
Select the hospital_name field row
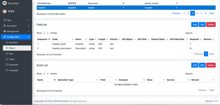126,44
